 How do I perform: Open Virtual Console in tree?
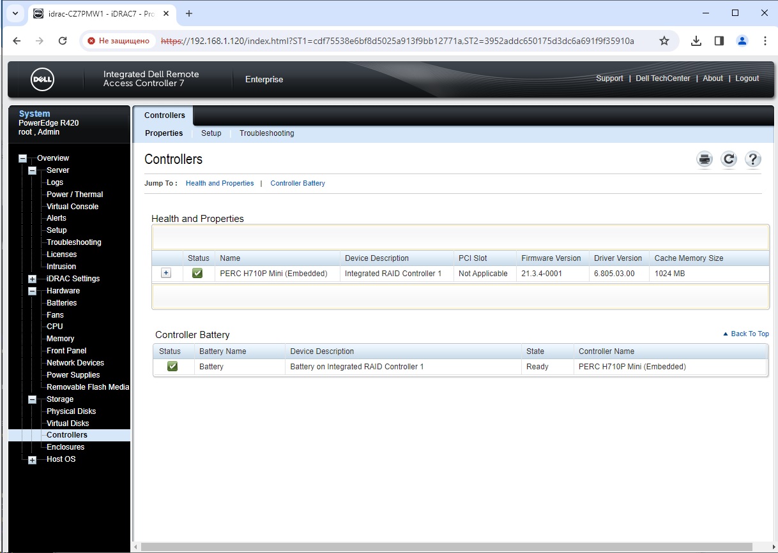coord(73,207)
